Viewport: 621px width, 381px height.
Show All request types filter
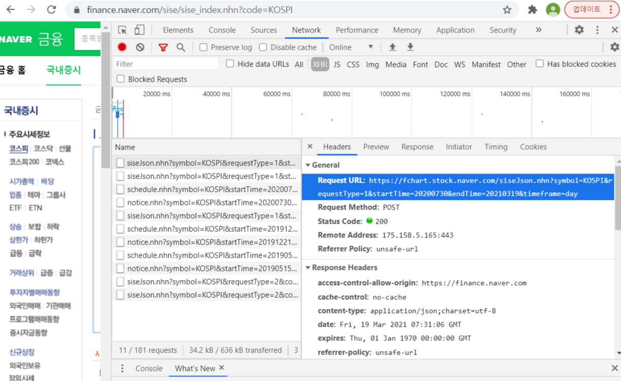pyautogui.click(x=299, y=64)
